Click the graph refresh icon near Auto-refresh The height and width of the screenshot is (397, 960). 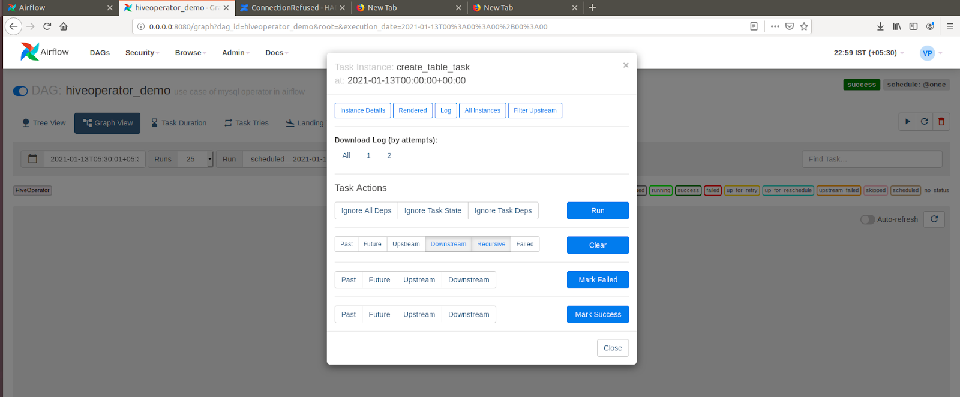(x=934, y=219)
